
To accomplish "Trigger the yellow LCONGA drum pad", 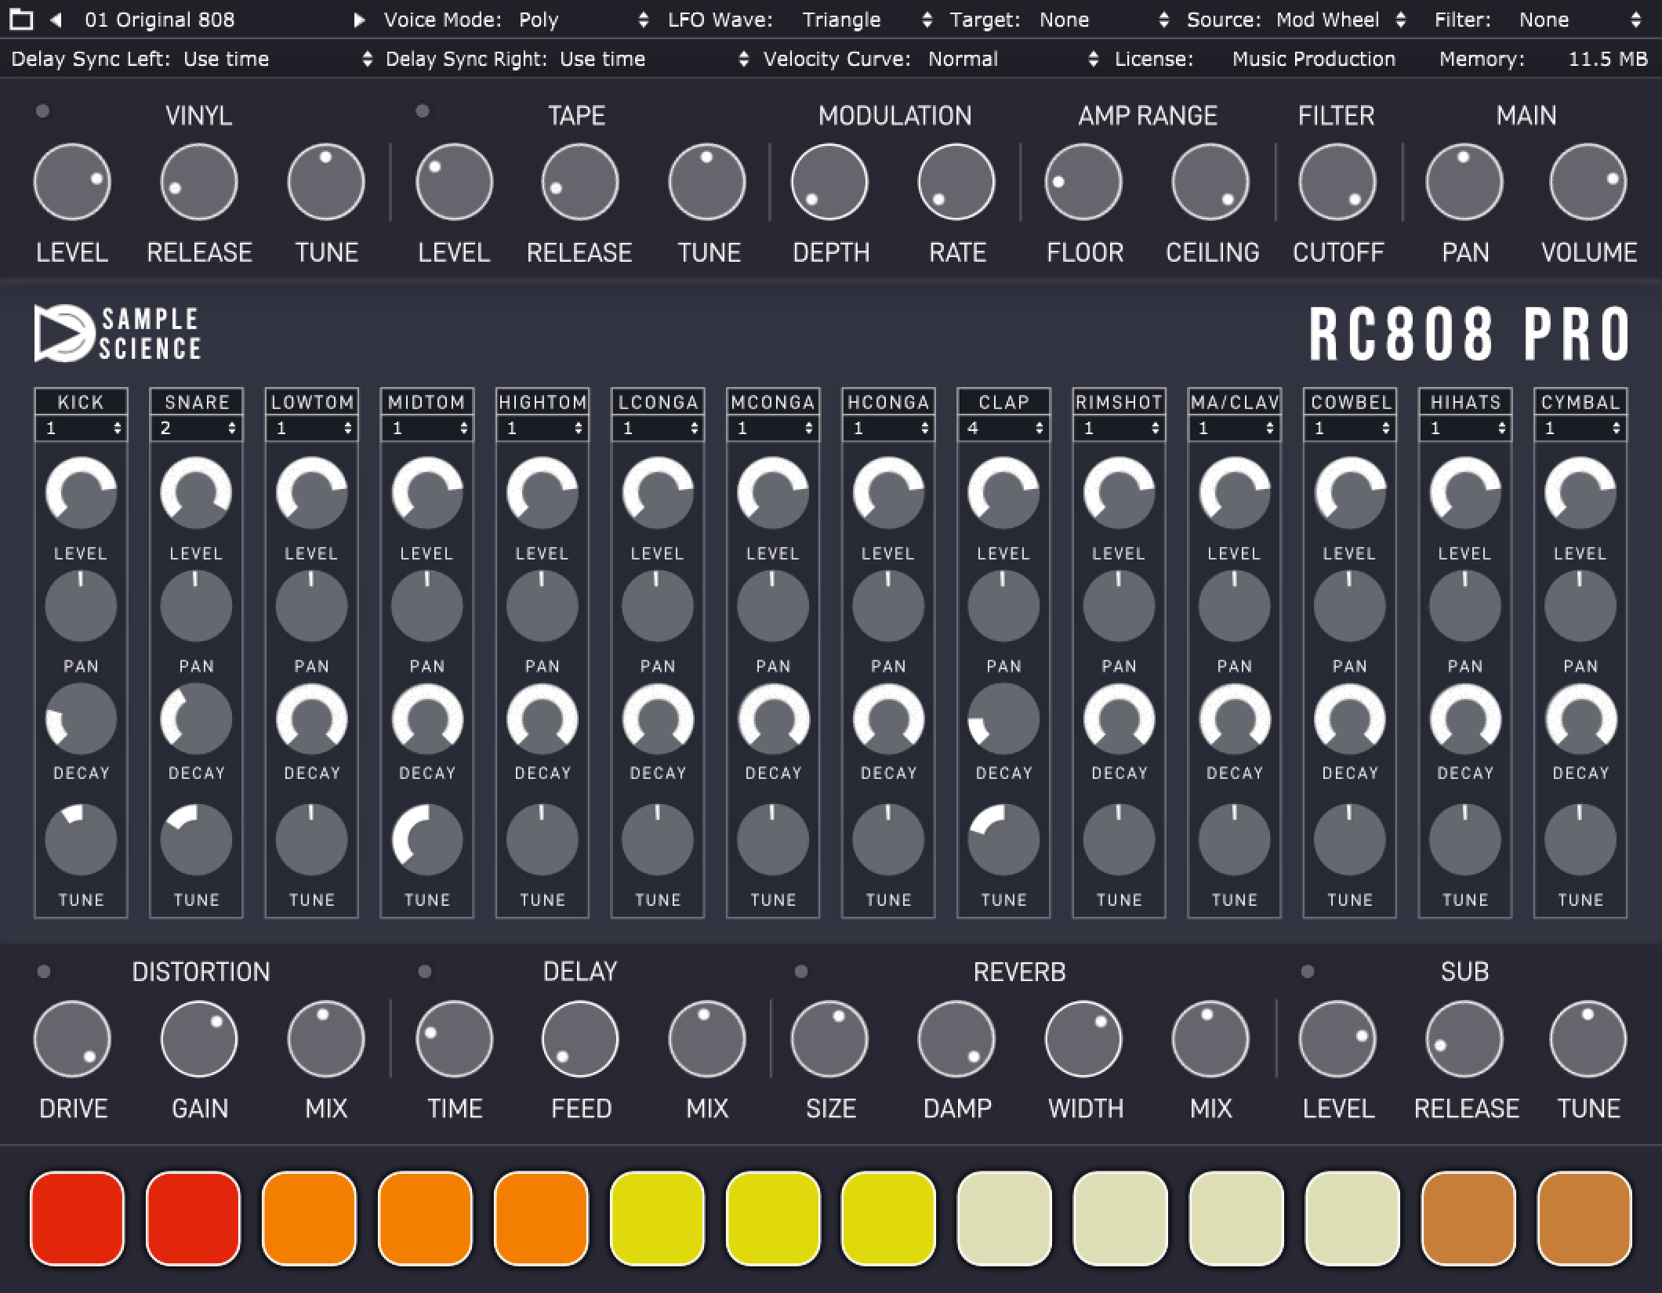I will point(657,1218).
